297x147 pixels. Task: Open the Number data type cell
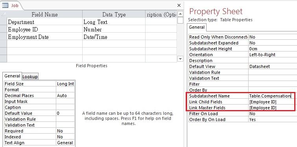click(x=114, y=29)
